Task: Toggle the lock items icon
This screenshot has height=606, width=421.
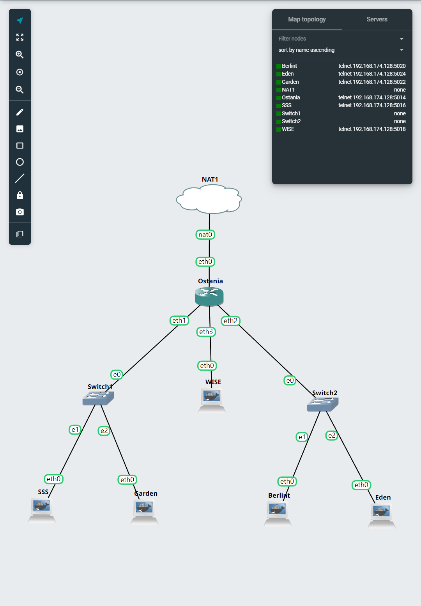Action: (x=20, y=195)
